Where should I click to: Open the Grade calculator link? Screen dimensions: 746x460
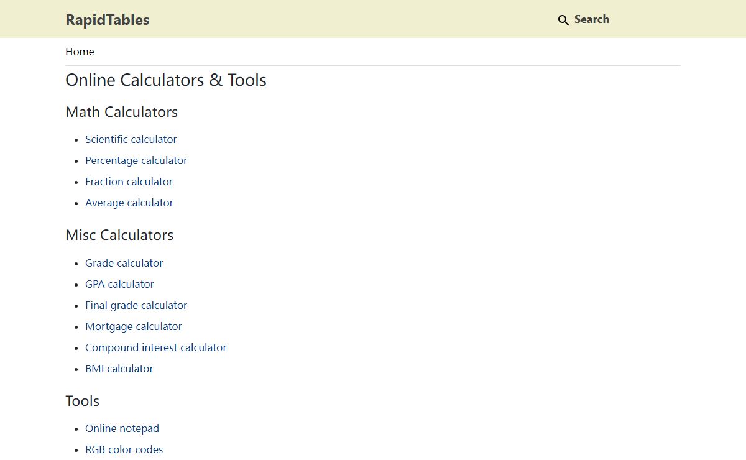tap(124, 263)
